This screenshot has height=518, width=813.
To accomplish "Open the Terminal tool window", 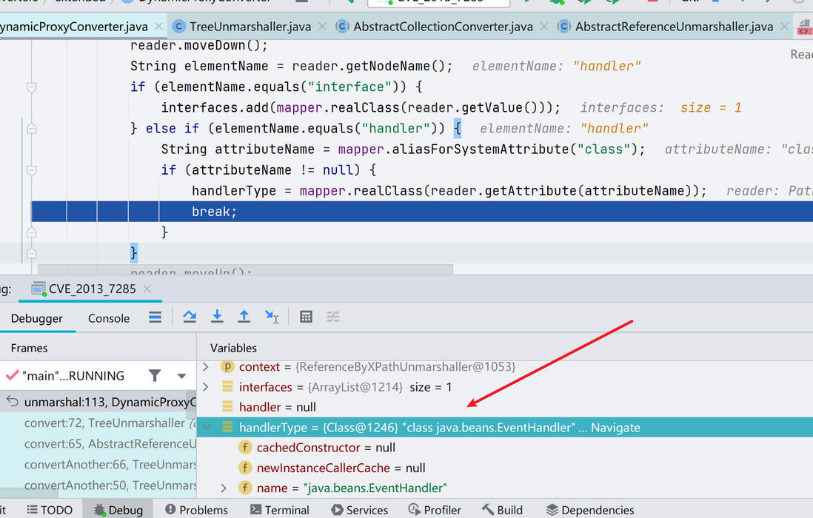I will (x=279, y=510).
